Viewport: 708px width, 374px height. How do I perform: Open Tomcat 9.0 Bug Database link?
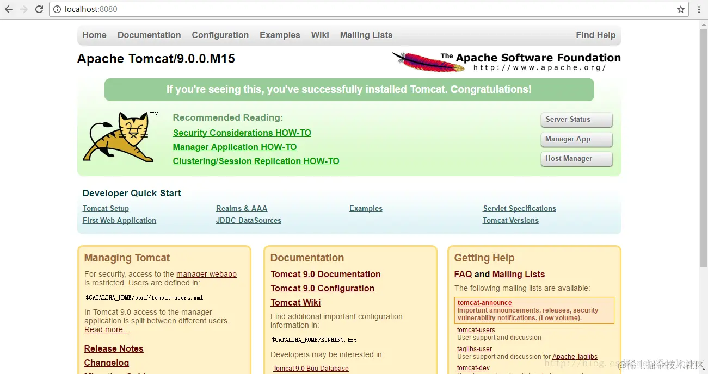click(x=311, y=368)
